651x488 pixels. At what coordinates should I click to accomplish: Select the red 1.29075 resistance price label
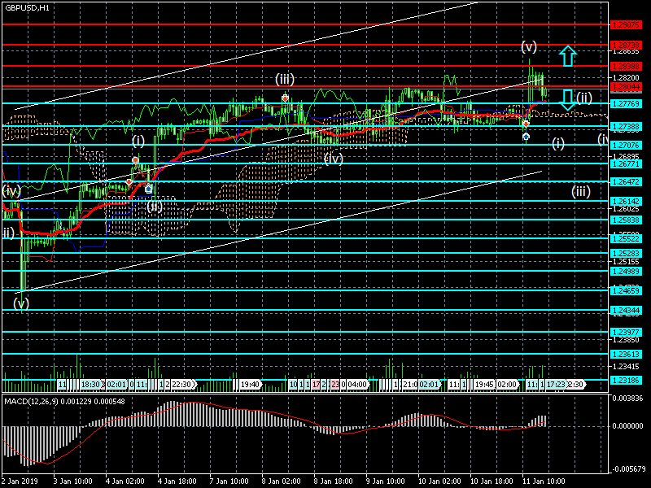[626, 25]
